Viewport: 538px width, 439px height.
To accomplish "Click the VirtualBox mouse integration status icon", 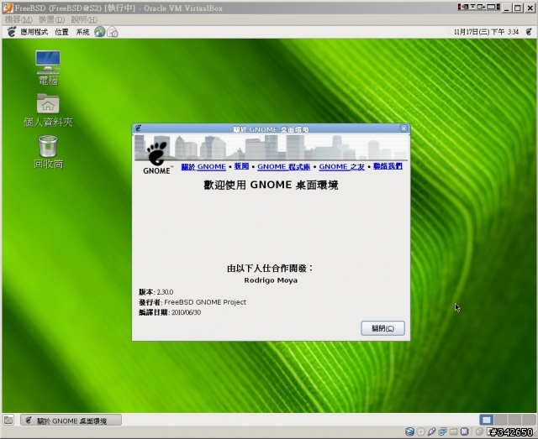I will point(480,431).
